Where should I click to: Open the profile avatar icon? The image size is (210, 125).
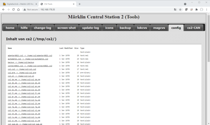[202, 9]
